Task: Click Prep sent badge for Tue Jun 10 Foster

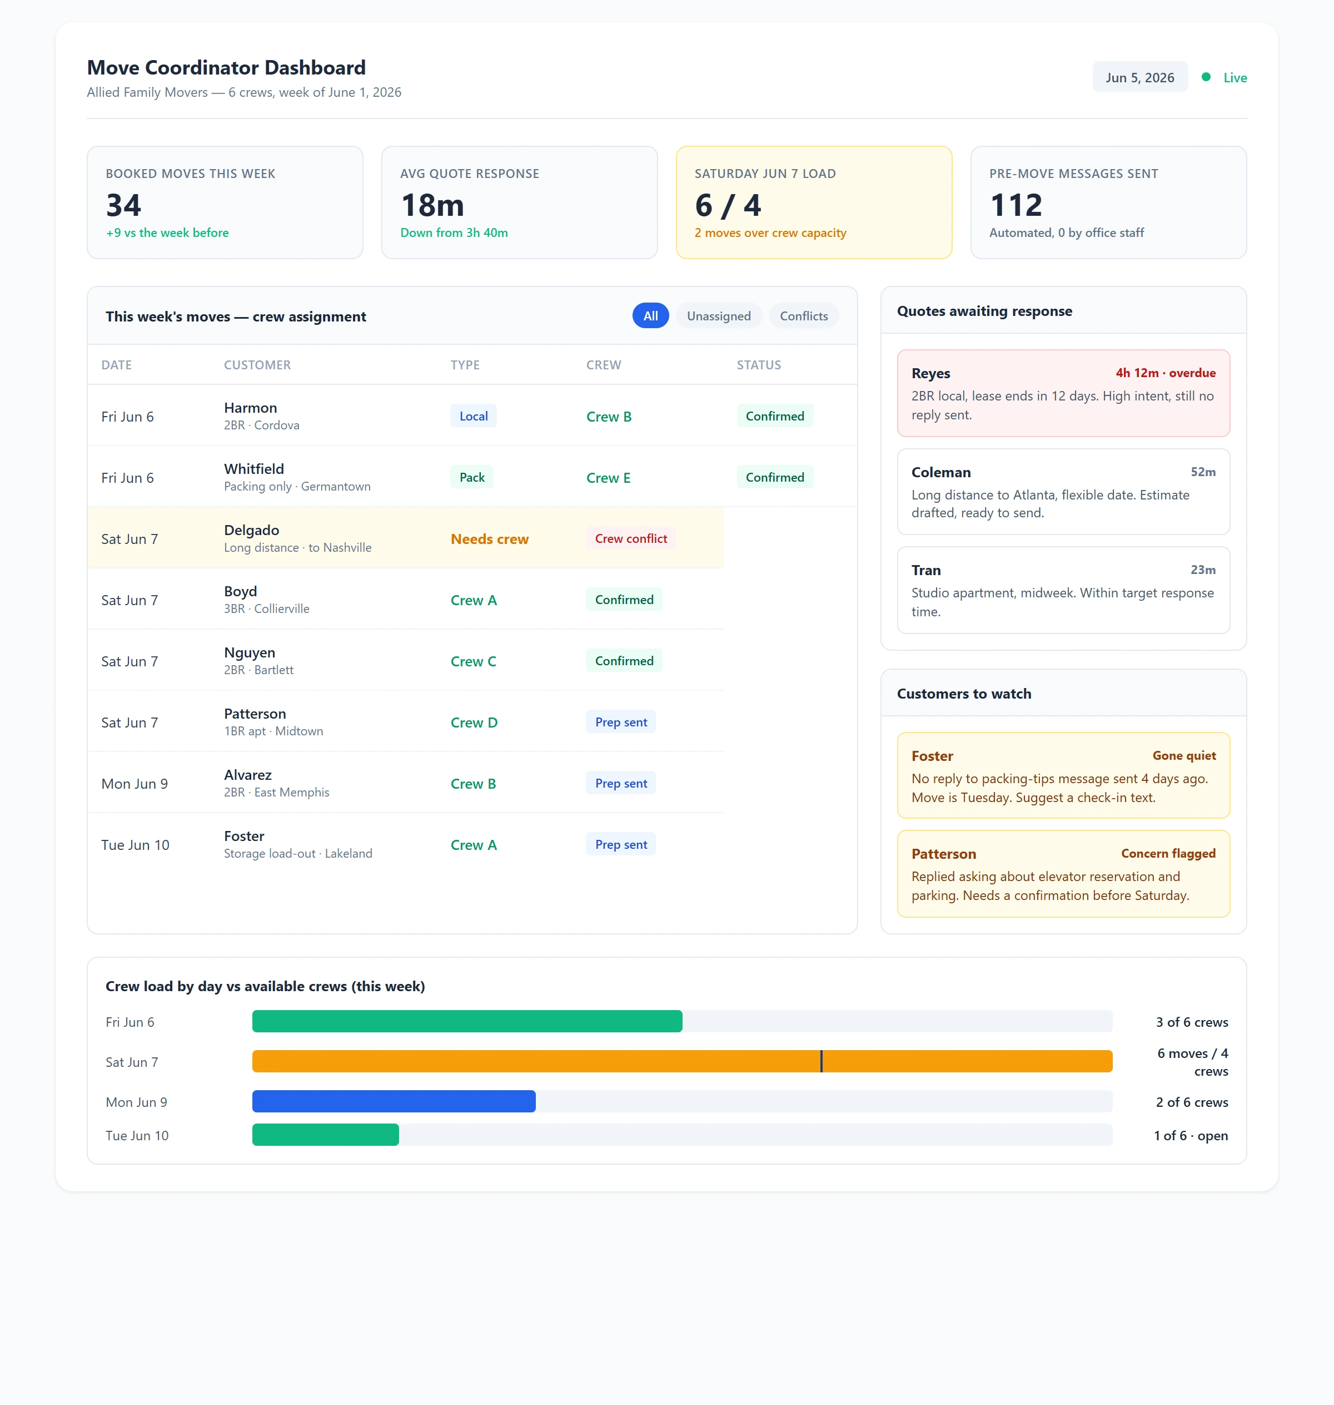Action: click(x=621, y=844)
